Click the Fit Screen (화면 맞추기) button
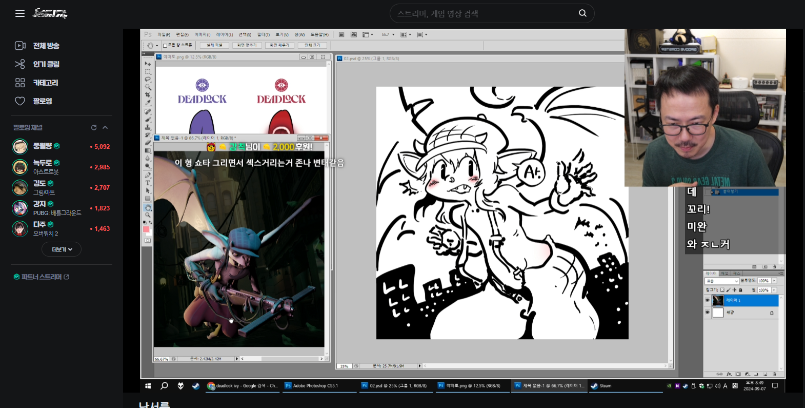 pos(247,45)
